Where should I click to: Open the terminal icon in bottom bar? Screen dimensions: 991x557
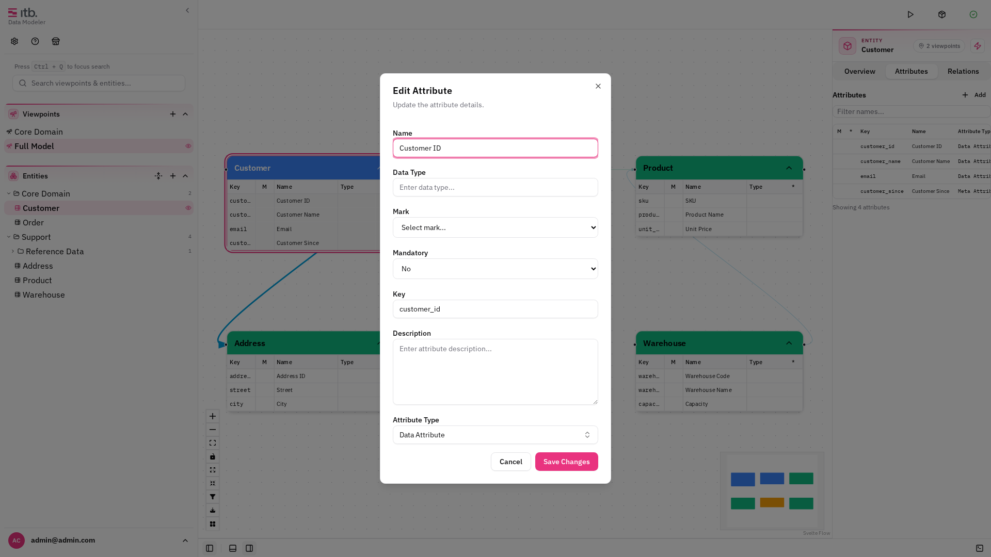click(980, 548)
